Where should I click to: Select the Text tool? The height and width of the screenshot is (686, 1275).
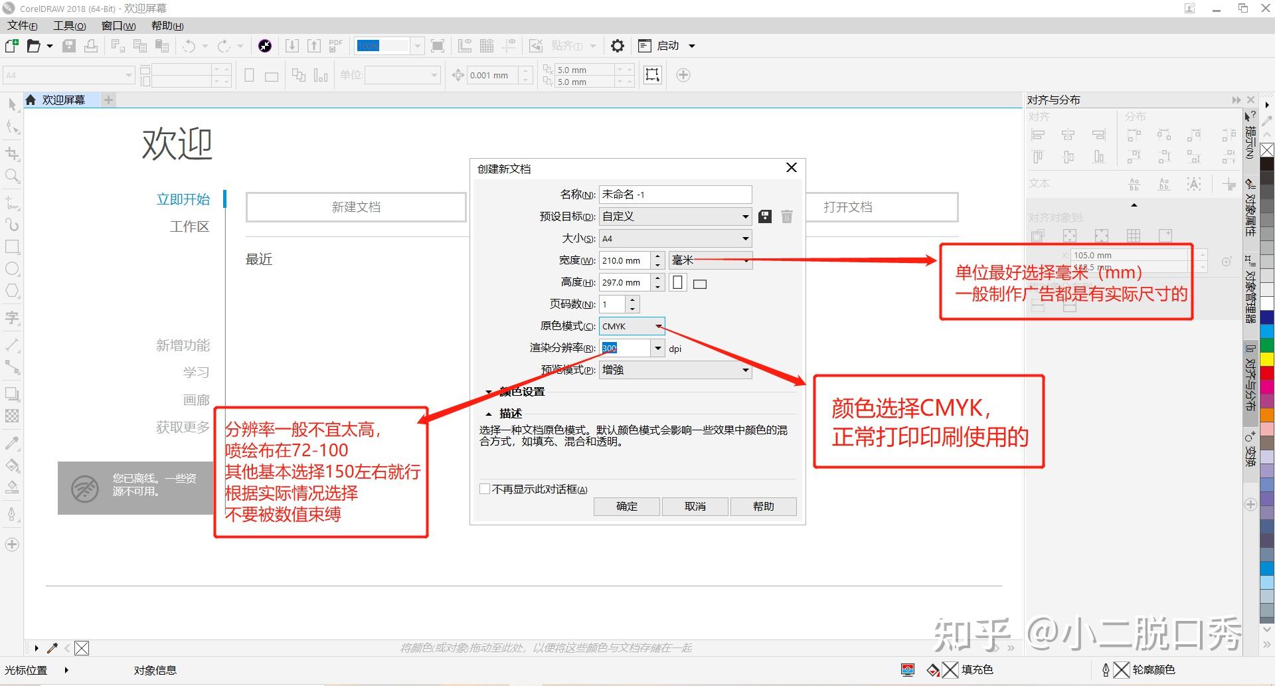tap(11, 317)
